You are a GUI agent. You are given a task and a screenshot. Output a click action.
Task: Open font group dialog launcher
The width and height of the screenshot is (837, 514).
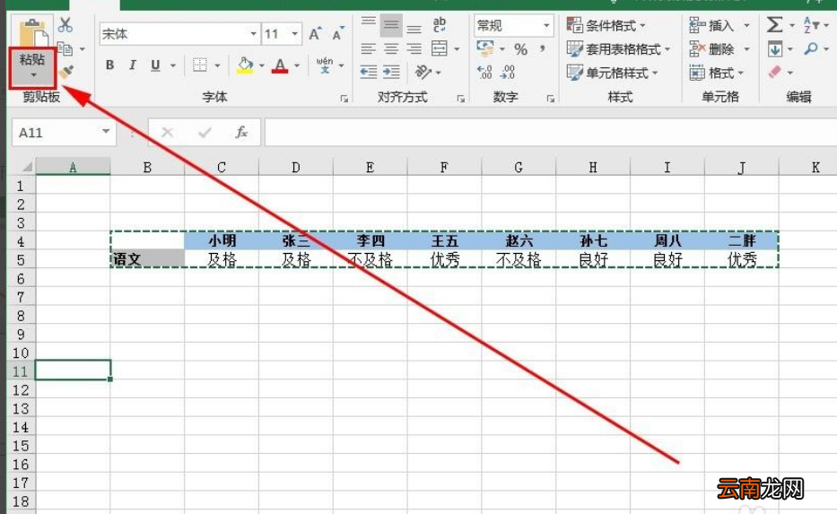(x=344, y=98)
